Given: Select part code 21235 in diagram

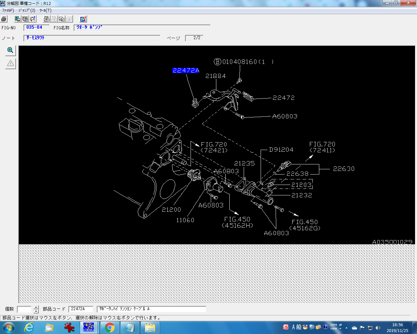Looking at the screenshot, I should point(244,163).
